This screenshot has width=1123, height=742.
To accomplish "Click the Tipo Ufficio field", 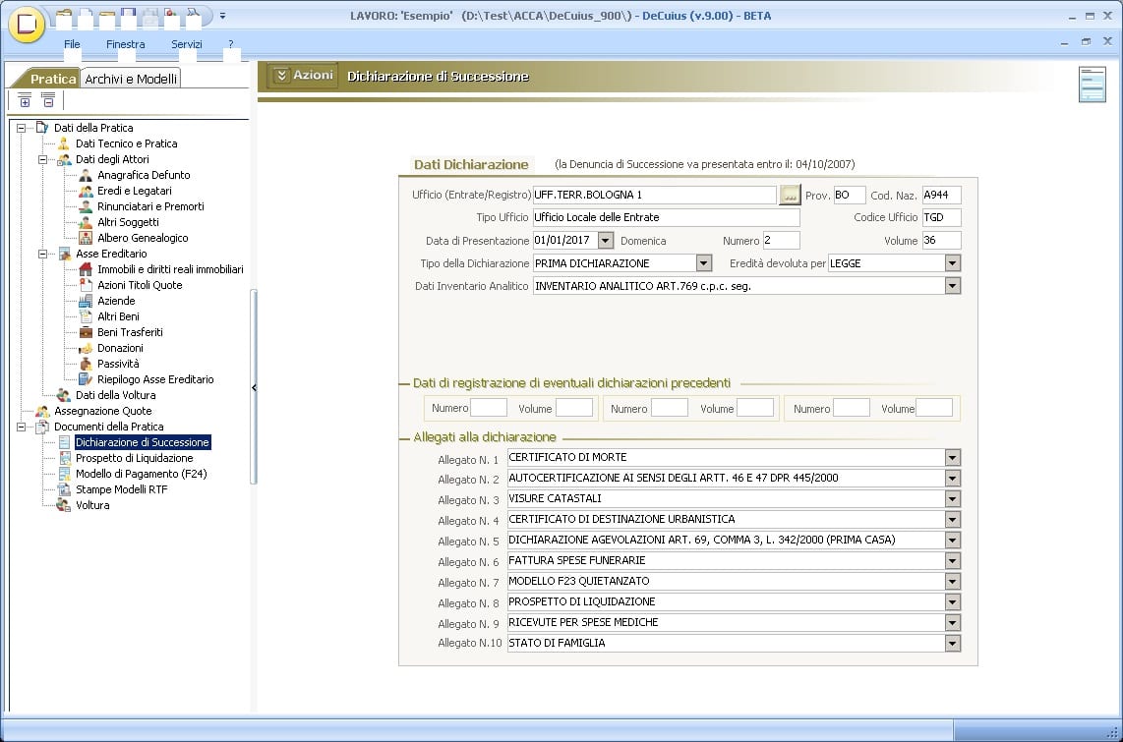I will (x=666, y=217).
